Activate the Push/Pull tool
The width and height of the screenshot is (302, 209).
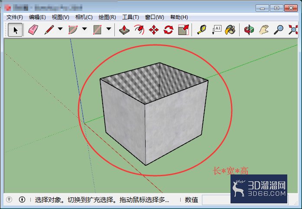[124, 30]
